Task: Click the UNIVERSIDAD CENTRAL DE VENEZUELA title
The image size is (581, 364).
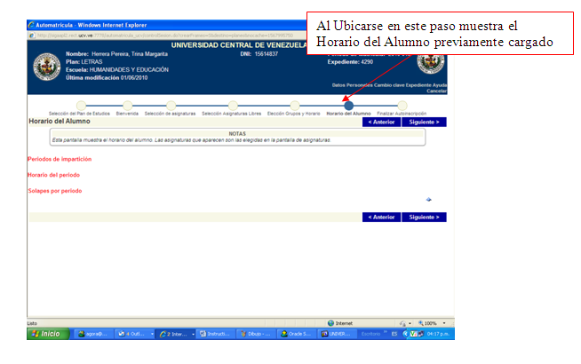Action: tap(239, 45)
